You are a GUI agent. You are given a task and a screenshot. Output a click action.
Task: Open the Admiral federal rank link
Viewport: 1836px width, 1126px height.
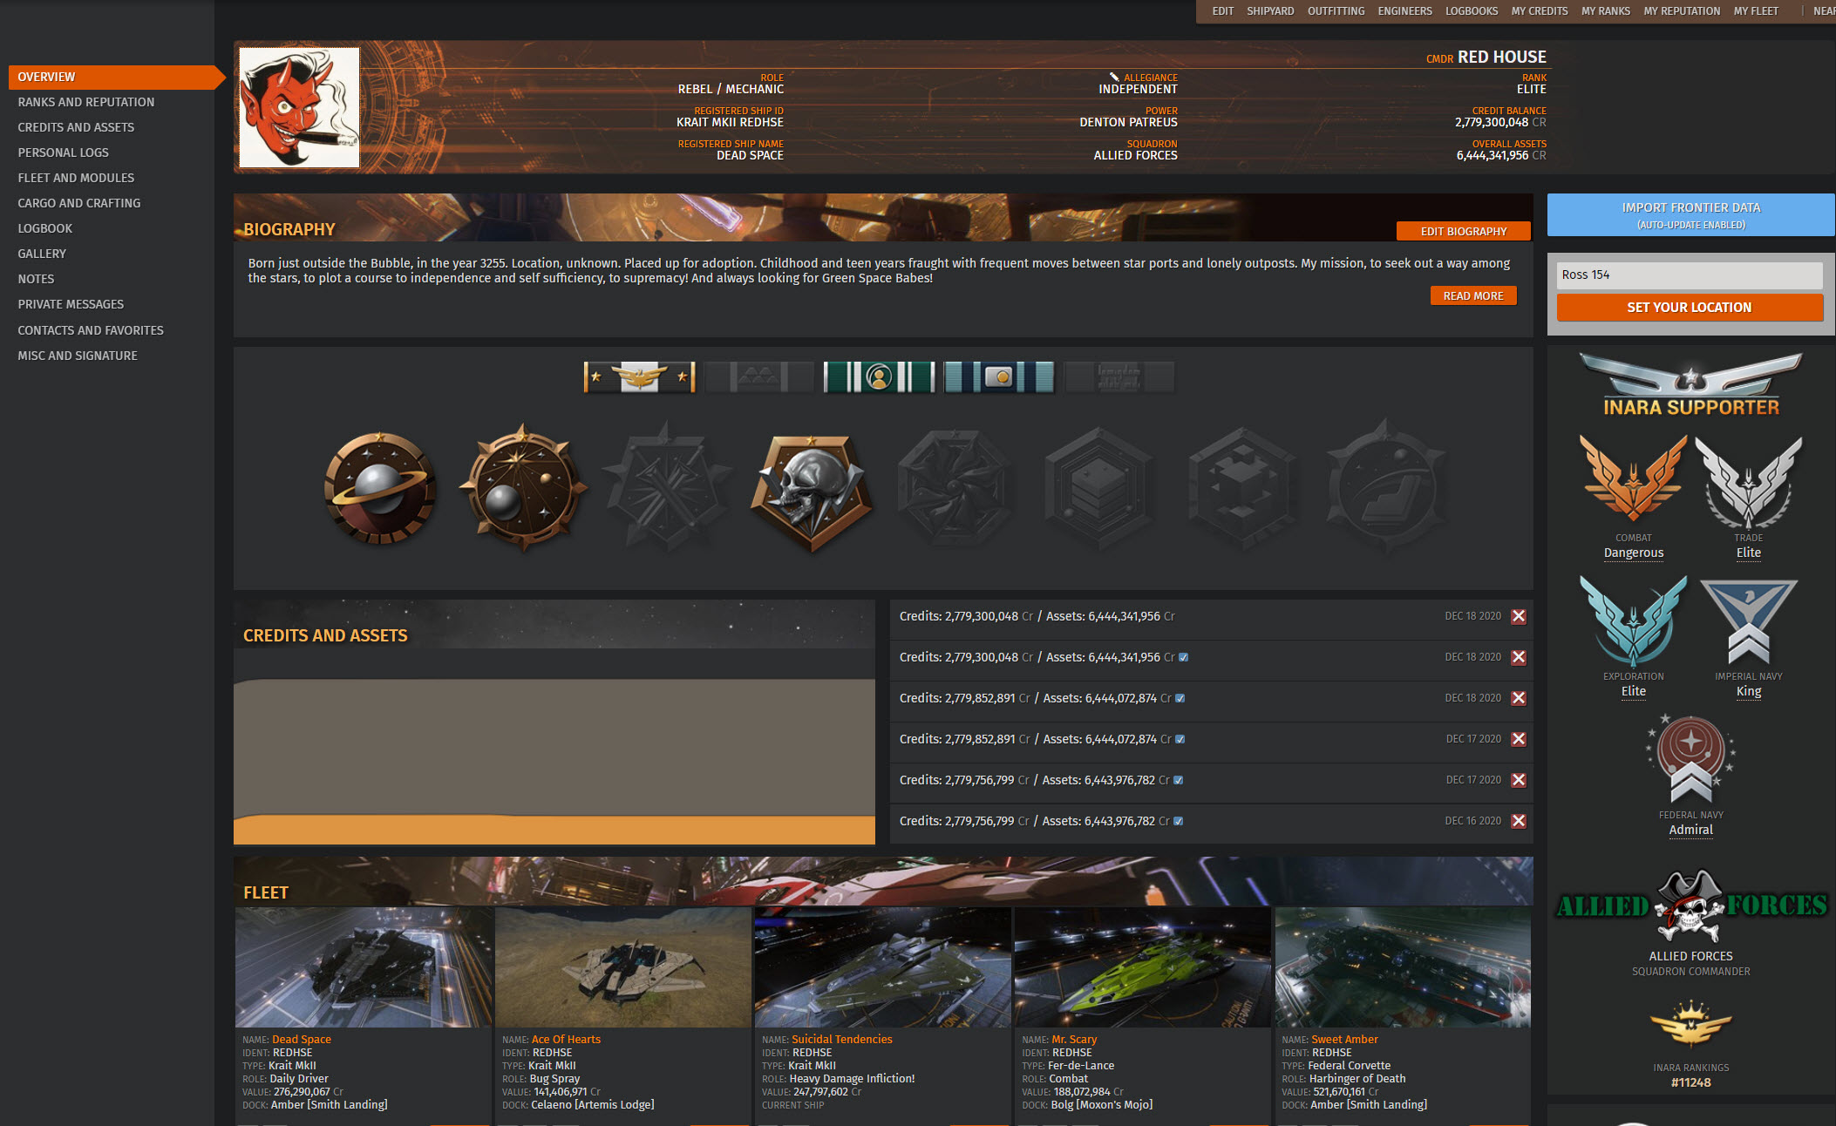tap(1690, 830)
